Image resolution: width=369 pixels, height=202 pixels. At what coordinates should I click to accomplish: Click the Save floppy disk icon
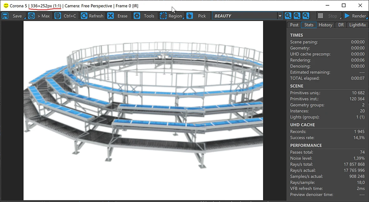(x=5, y=16)
